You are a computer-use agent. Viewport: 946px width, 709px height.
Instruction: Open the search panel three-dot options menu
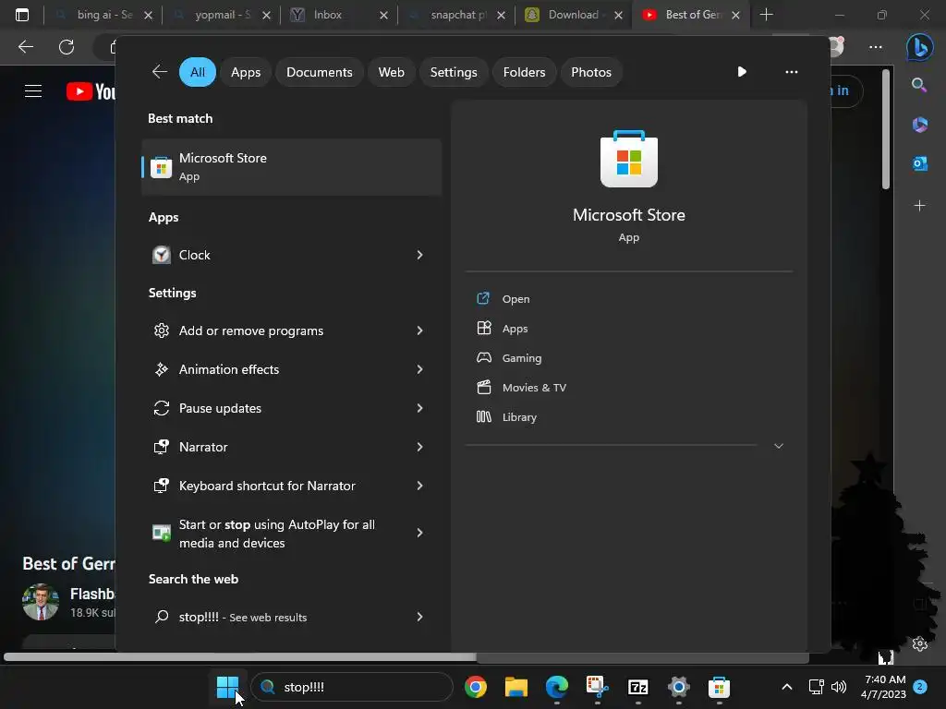[x=791, y=72]
